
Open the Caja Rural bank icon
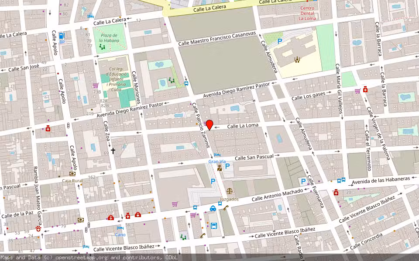(72, 174)
